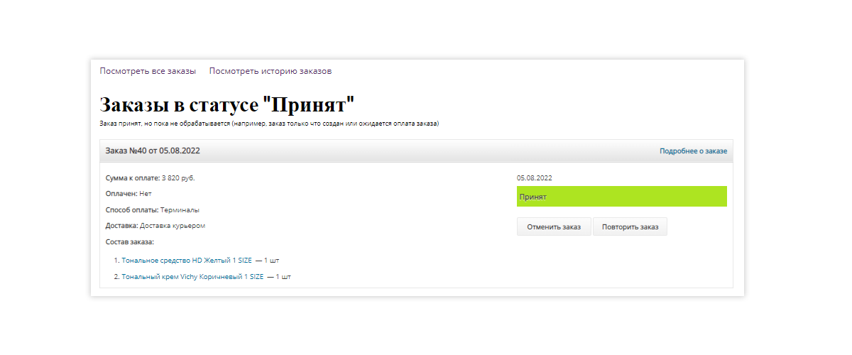Click "Способ оплаты: Терминалы" line
Image resolution: width=852 pixels, height=355 pixels.
(x=152, y=210)
